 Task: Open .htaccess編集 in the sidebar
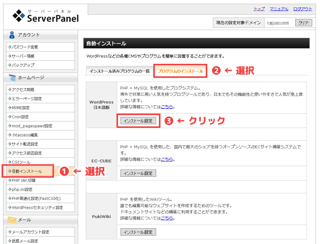[41, 135]
